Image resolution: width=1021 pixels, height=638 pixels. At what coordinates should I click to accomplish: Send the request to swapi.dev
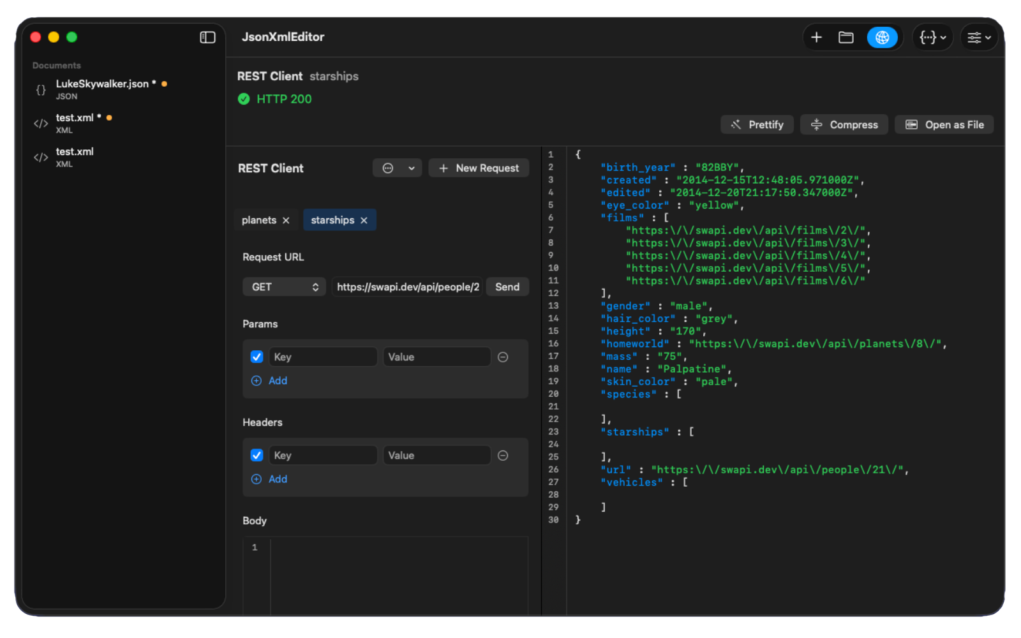coord(507,286)
